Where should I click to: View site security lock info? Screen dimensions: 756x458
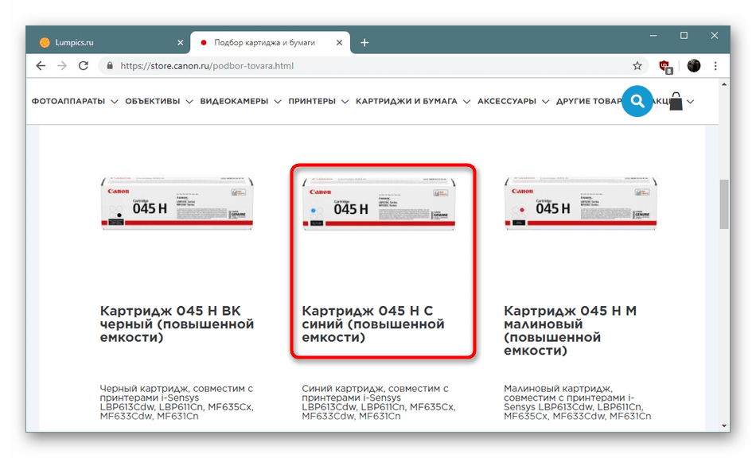click(x=110, y=66)
